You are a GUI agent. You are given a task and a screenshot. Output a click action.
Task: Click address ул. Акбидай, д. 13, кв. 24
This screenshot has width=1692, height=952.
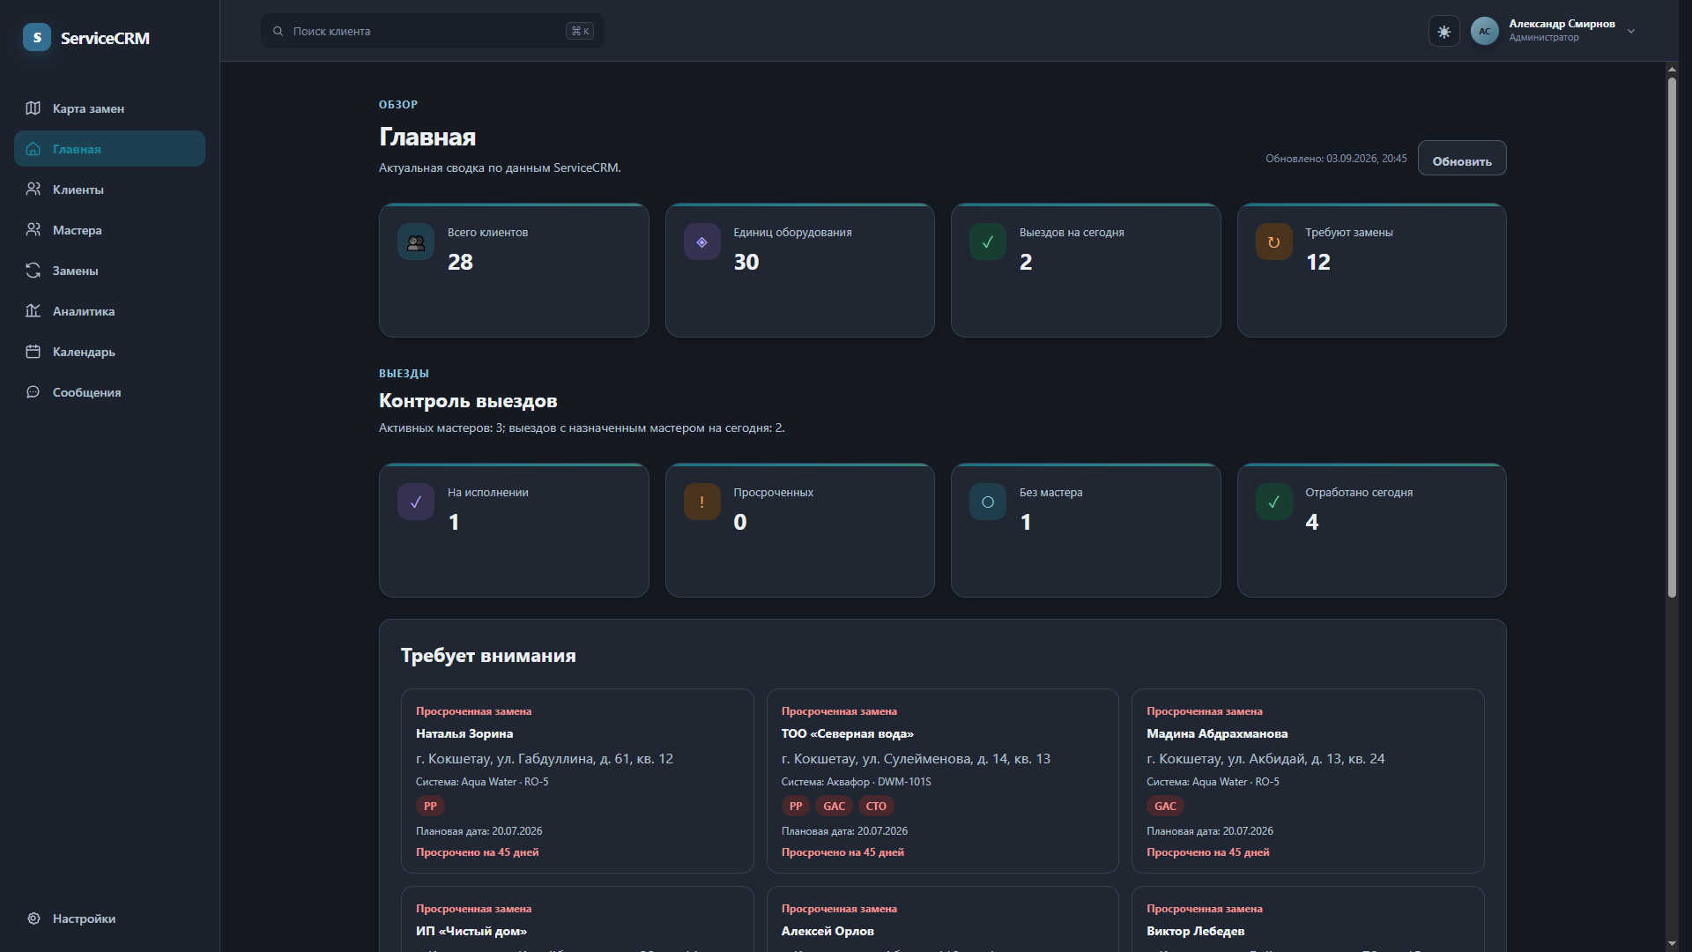point(1306,759)
